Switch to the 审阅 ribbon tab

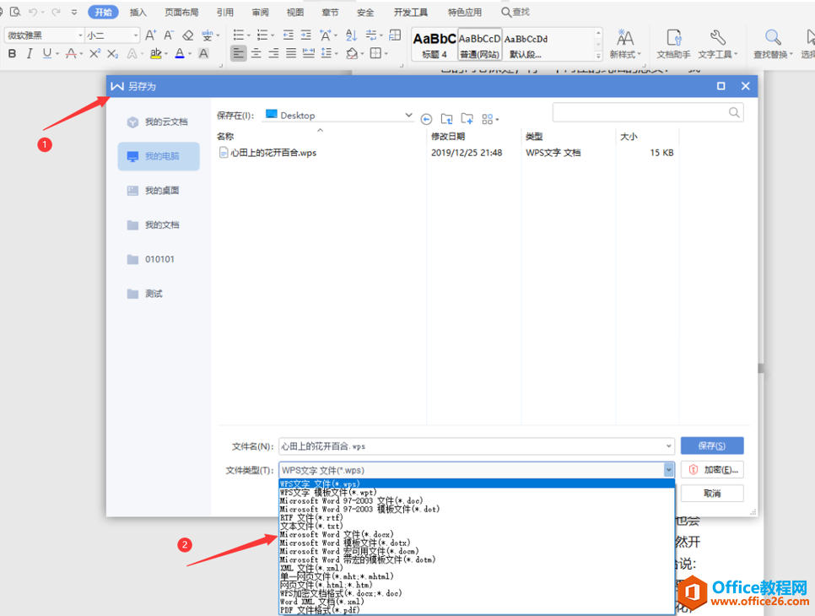click(261, 12)
